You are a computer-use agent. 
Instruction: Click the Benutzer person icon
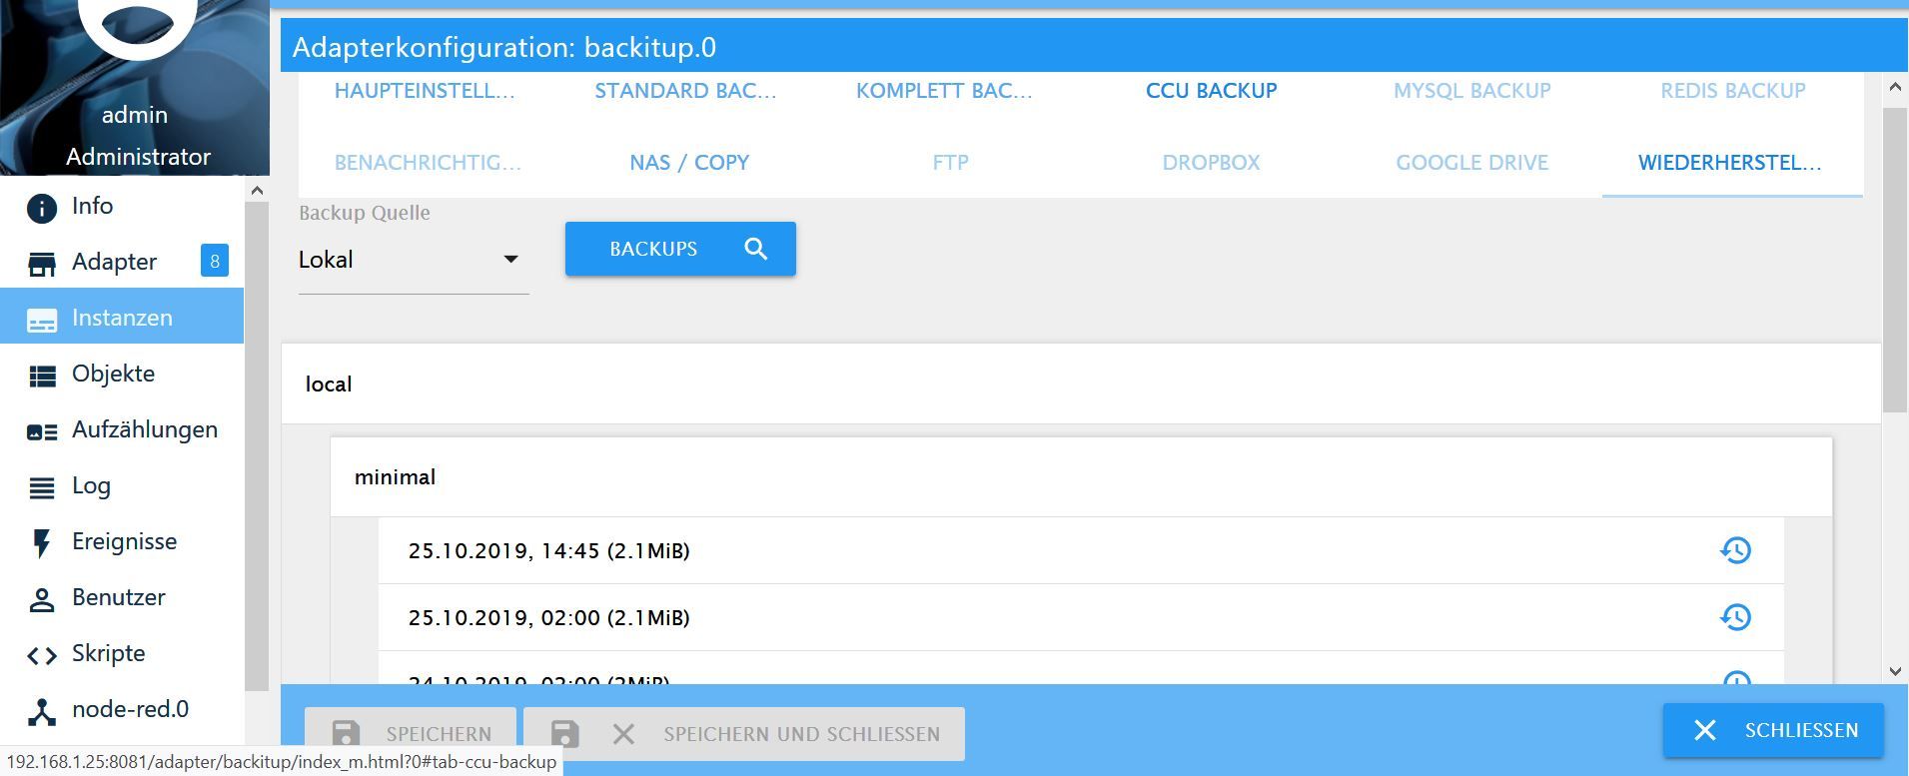pos(41,599)
